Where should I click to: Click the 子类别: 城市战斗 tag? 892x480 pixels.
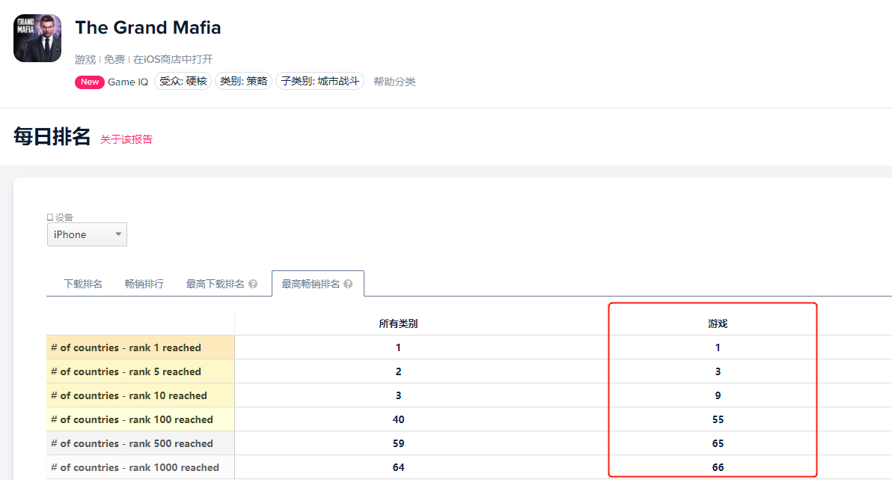[320, 82]
